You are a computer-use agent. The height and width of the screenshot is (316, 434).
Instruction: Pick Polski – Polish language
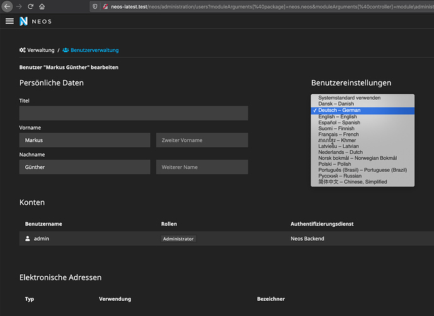(x=363, y=164)
